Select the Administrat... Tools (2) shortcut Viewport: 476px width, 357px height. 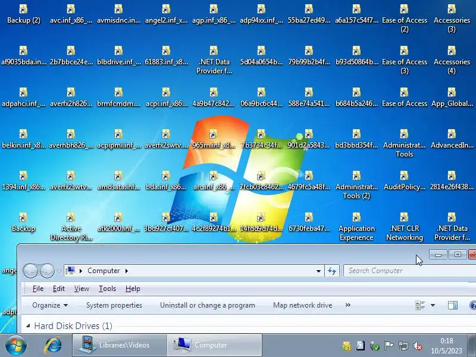[356, 185]
